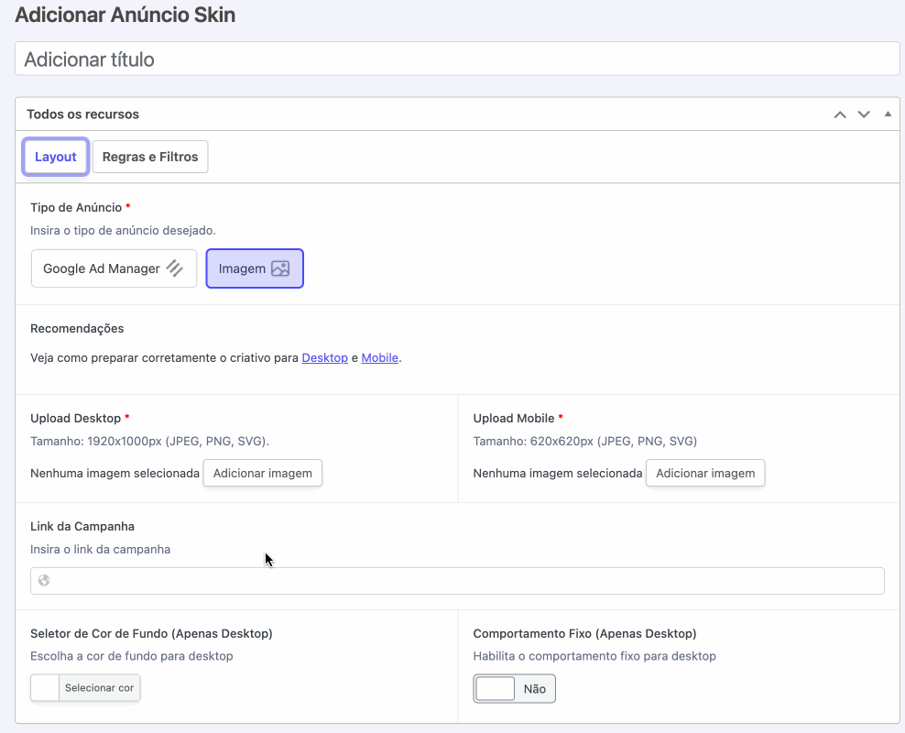
Task: Move the panel down with the down chevron
Action: click(864, 115)
